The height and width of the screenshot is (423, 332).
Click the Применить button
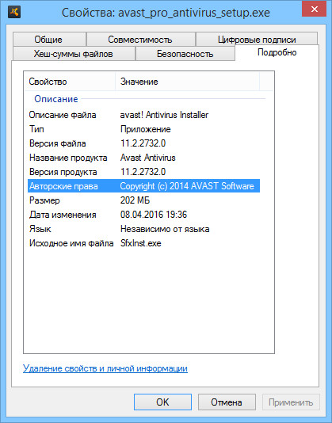291,402
